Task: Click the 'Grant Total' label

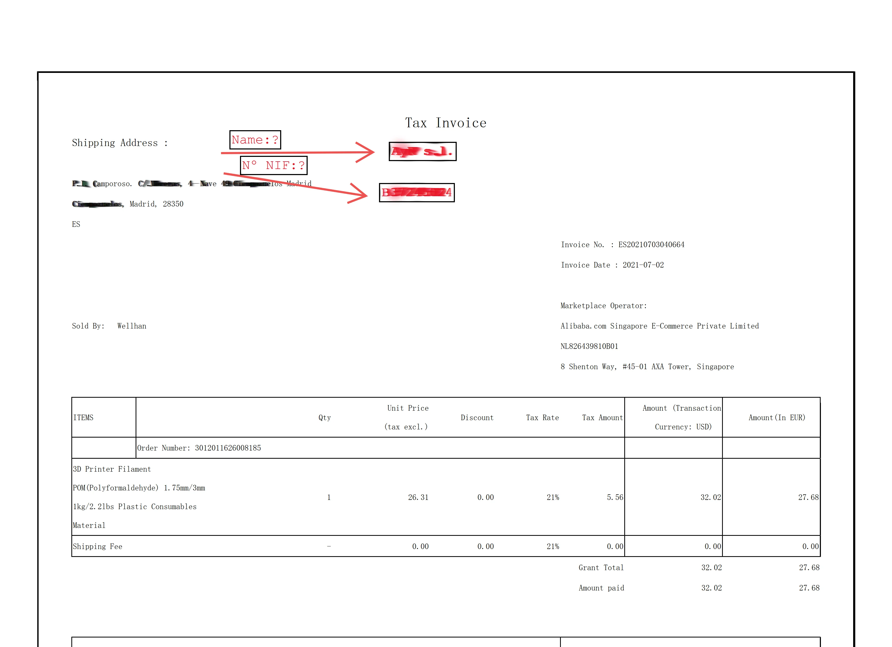Action: pos(600,568)
